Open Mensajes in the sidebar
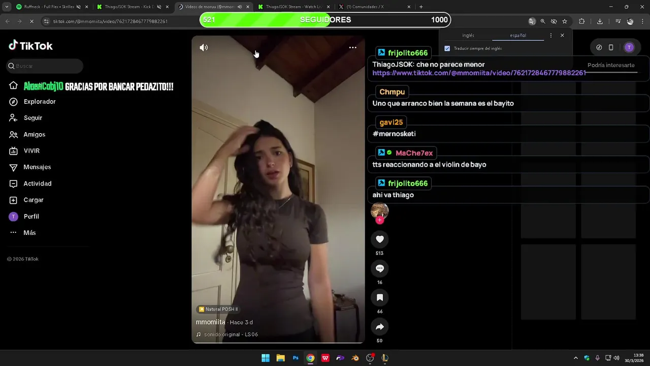The height and width of the screenshot is (366, 650). click(30, 167)
